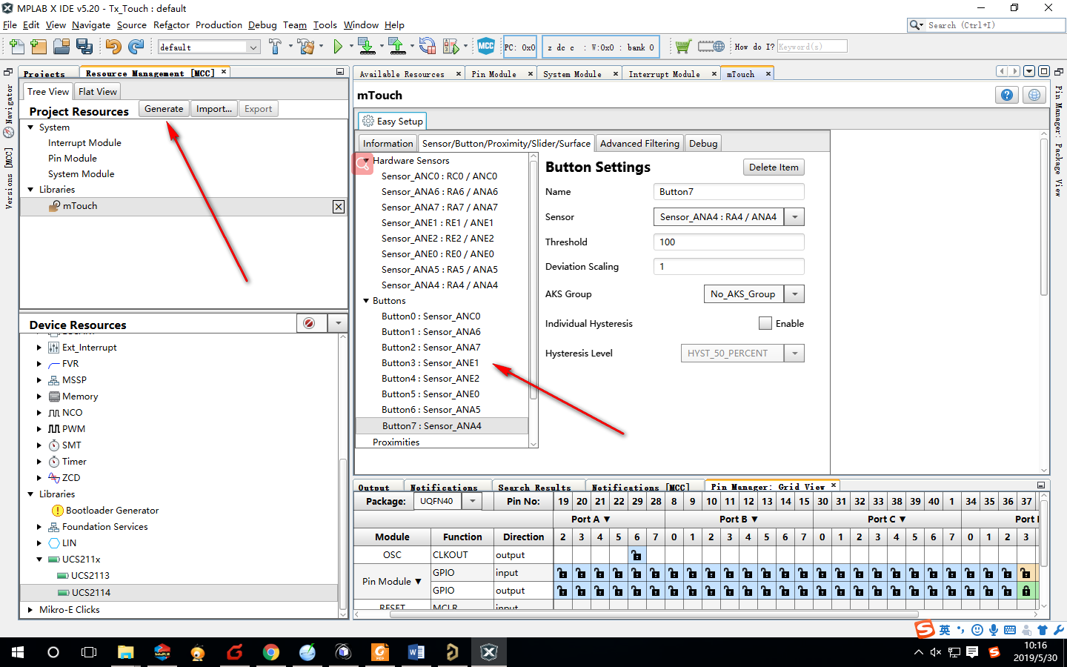The image size is (1067, 667).
Task: Toggle the Port A pin 2 GPIO output lock
Action: pos(562,591)
